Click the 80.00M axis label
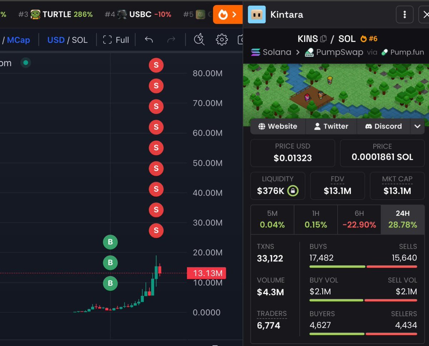The width and height of the screenshot is (429, 346). pos(207,74)
